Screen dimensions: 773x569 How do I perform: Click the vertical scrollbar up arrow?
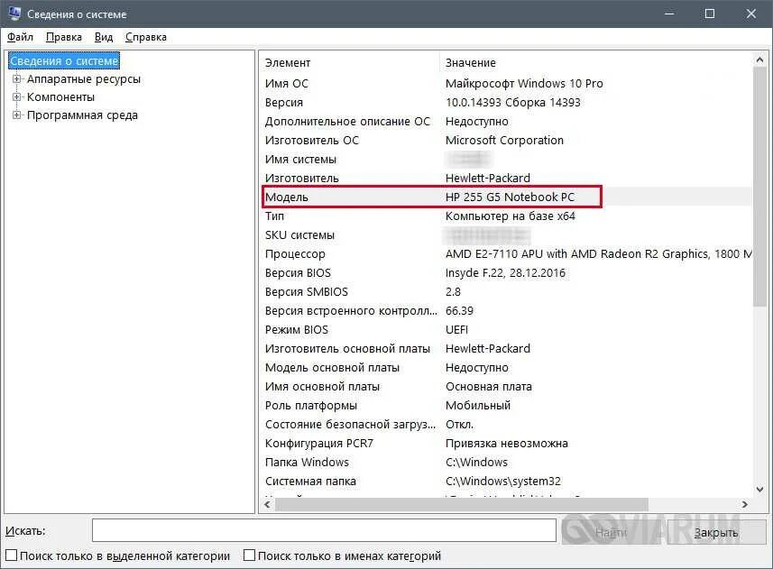759,60
